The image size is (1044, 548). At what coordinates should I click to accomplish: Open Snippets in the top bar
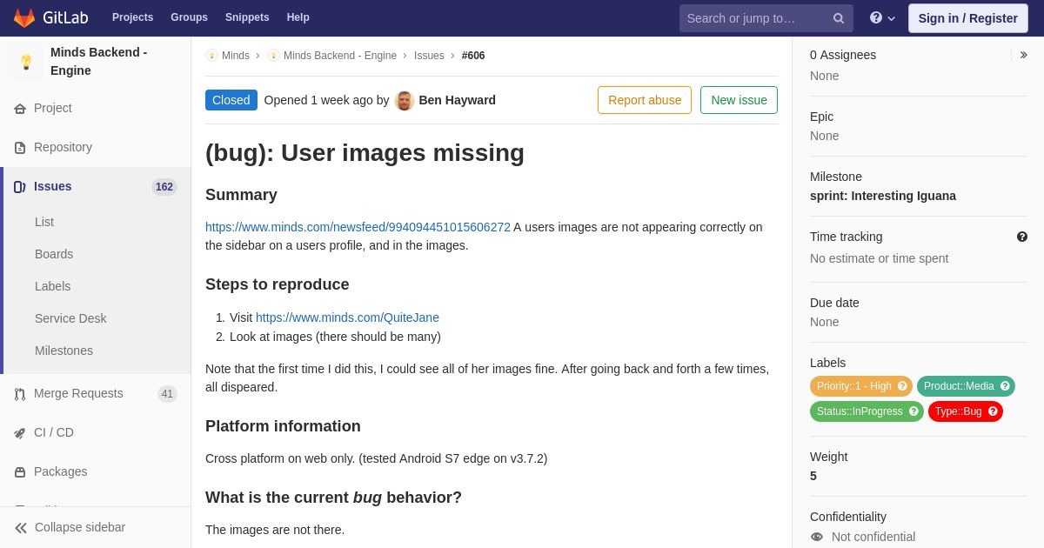pos(247,17)
